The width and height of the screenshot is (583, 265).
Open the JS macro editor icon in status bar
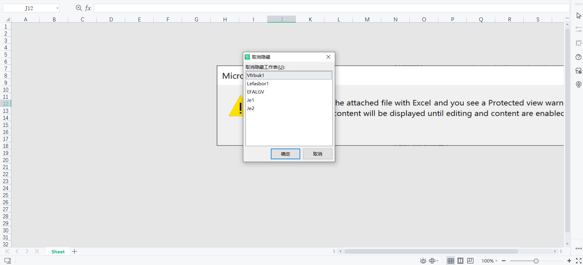[8, 261]
